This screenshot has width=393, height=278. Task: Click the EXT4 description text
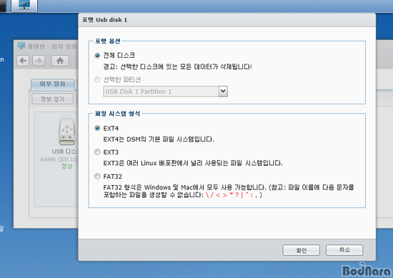pos(159,139)
